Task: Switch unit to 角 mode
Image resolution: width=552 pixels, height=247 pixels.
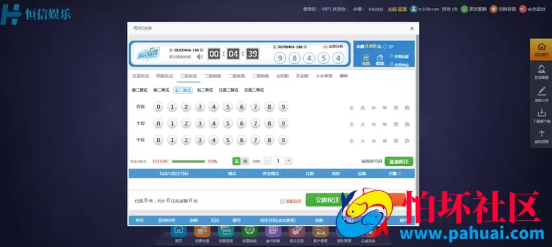Action: pyautogui.click(x=245, y=161)
